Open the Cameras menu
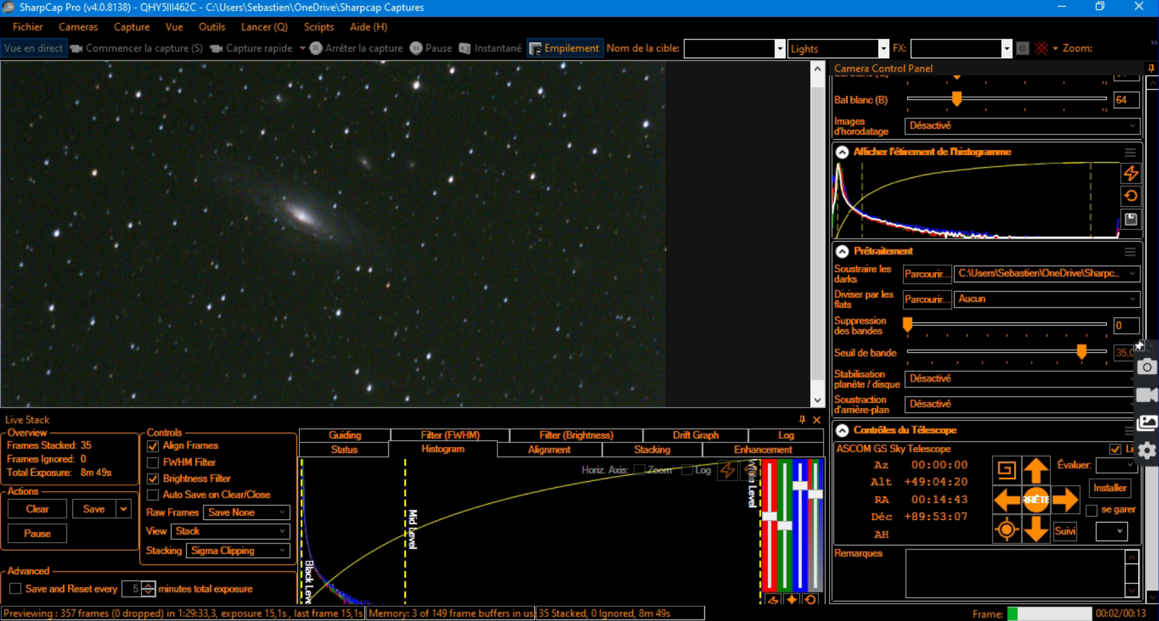 click(78, 27)
